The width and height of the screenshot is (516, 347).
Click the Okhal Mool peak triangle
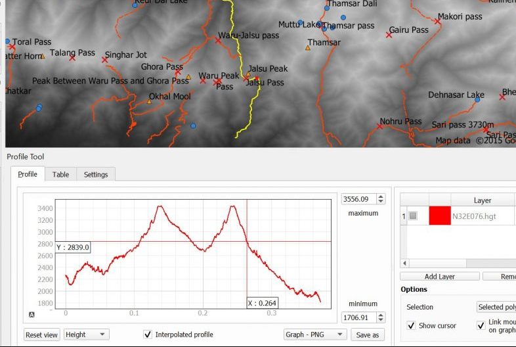pyautogui.click(x=149, y=102)
